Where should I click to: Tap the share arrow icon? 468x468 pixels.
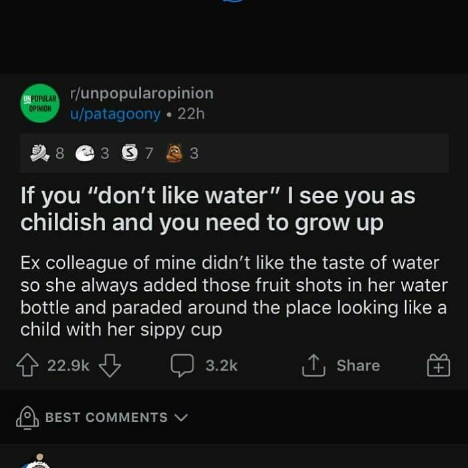pos(314,365)
